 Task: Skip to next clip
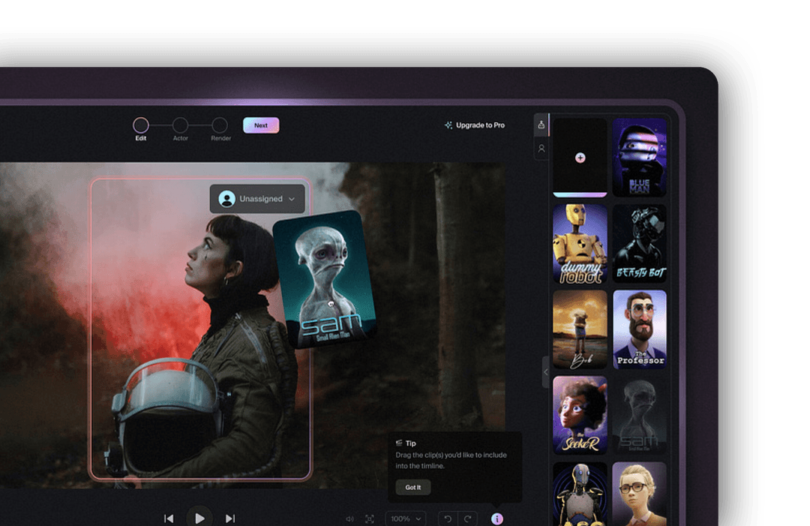tap(230, 518)
